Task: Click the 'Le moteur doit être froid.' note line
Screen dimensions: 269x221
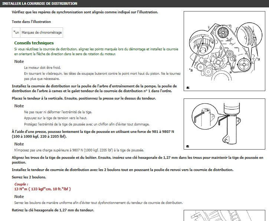Action: [x=42, y=68]
